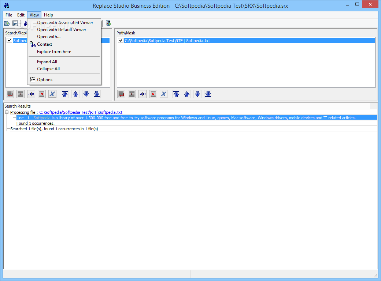Open the Edit menu
The width and height of the screenshot is (381, 281).
click(21, 15)
